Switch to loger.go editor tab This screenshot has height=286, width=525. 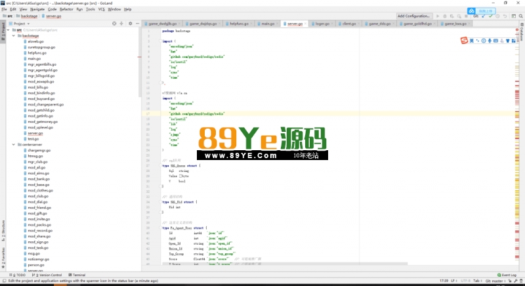click(x=322, y=24)
